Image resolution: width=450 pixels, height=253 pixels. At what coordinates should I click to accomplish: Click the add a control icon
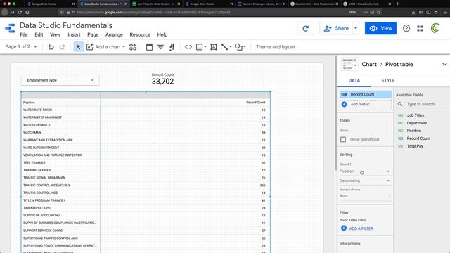pos(133,47)
